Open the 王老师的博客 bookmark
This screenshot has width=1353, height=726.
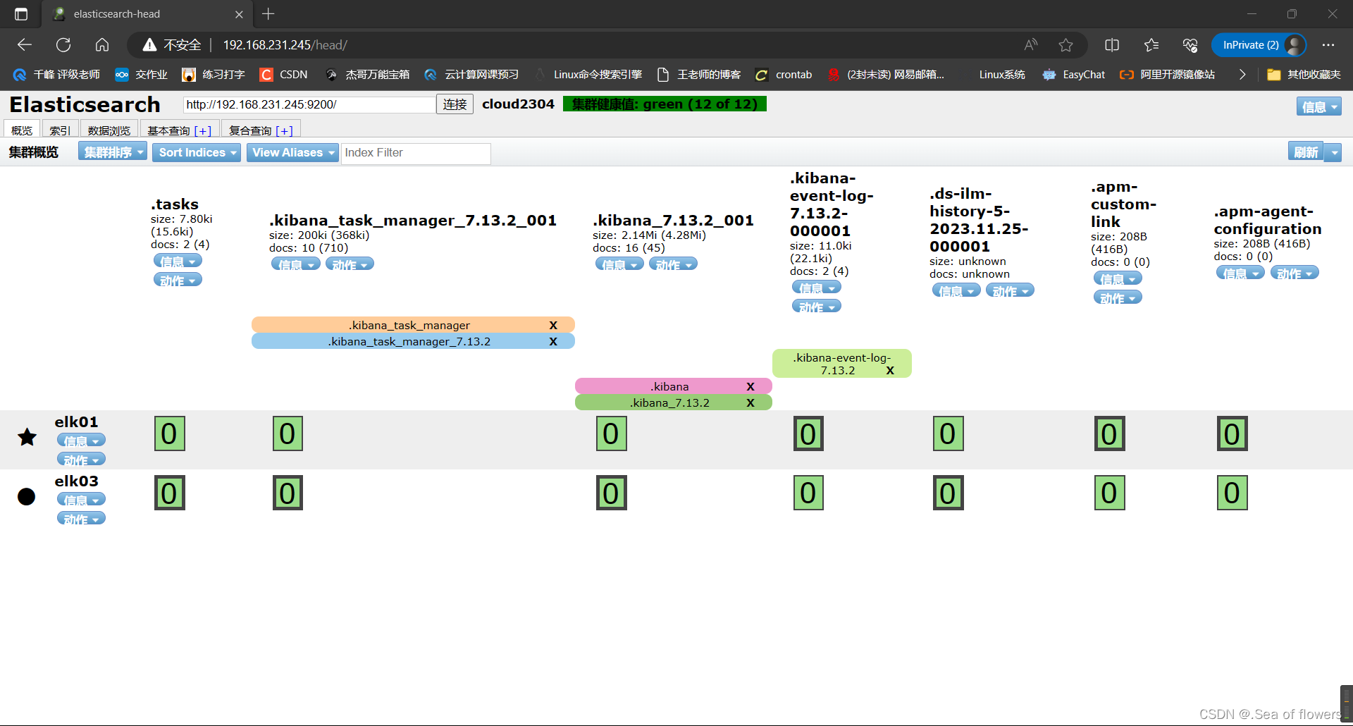click(x=698, y=75)
